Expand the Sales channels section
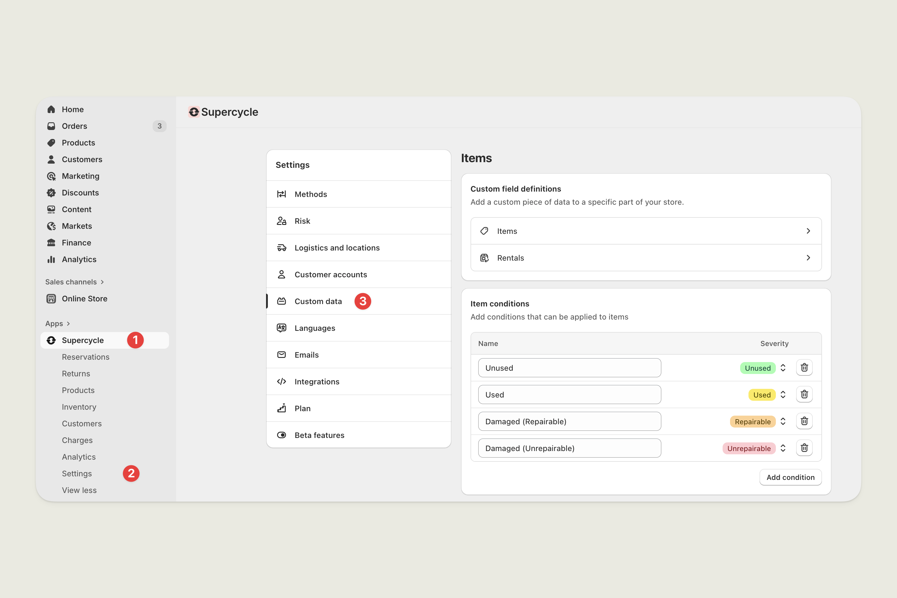This screenshot has width=897, height=598. 102,282
